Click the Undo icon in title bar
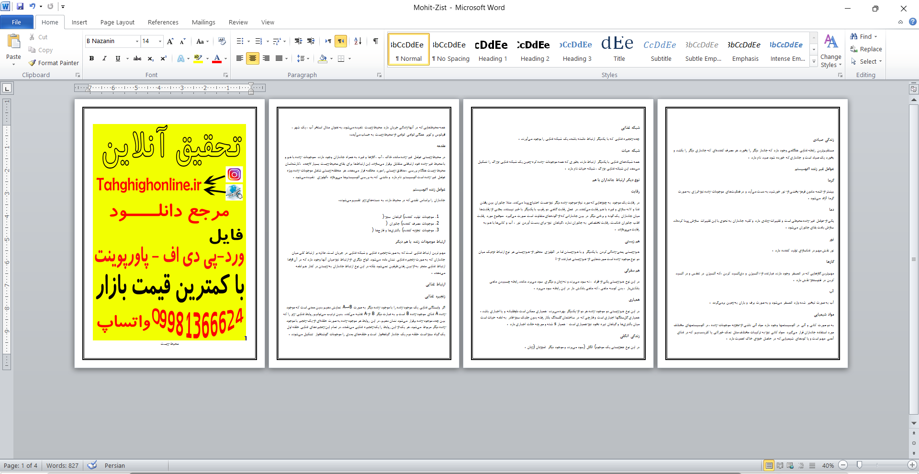 [33, 7]
